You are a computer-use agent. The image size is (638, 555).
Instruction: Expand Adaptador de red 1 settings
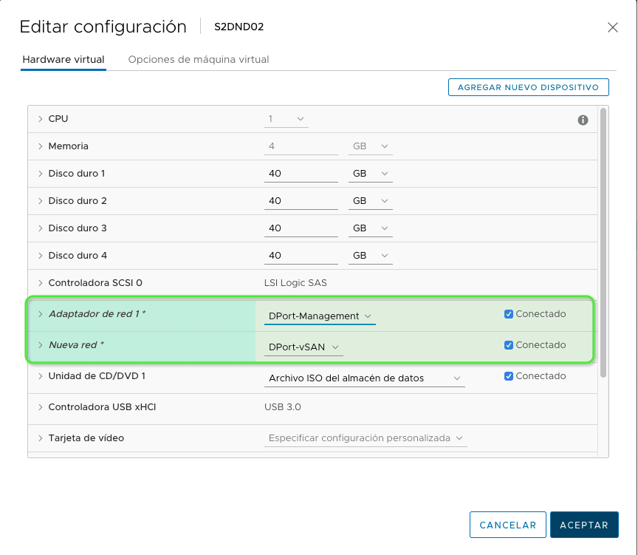tap(40, 313)
